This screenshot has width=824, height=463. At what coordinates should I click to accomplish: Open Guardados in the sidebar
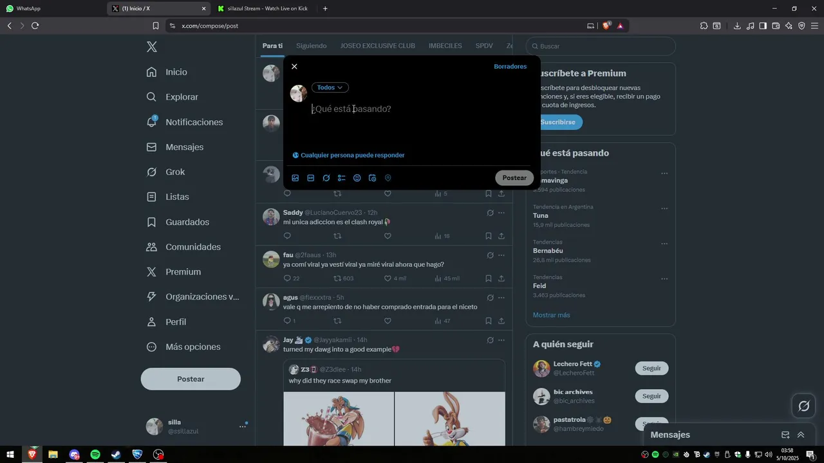(178, 222)
